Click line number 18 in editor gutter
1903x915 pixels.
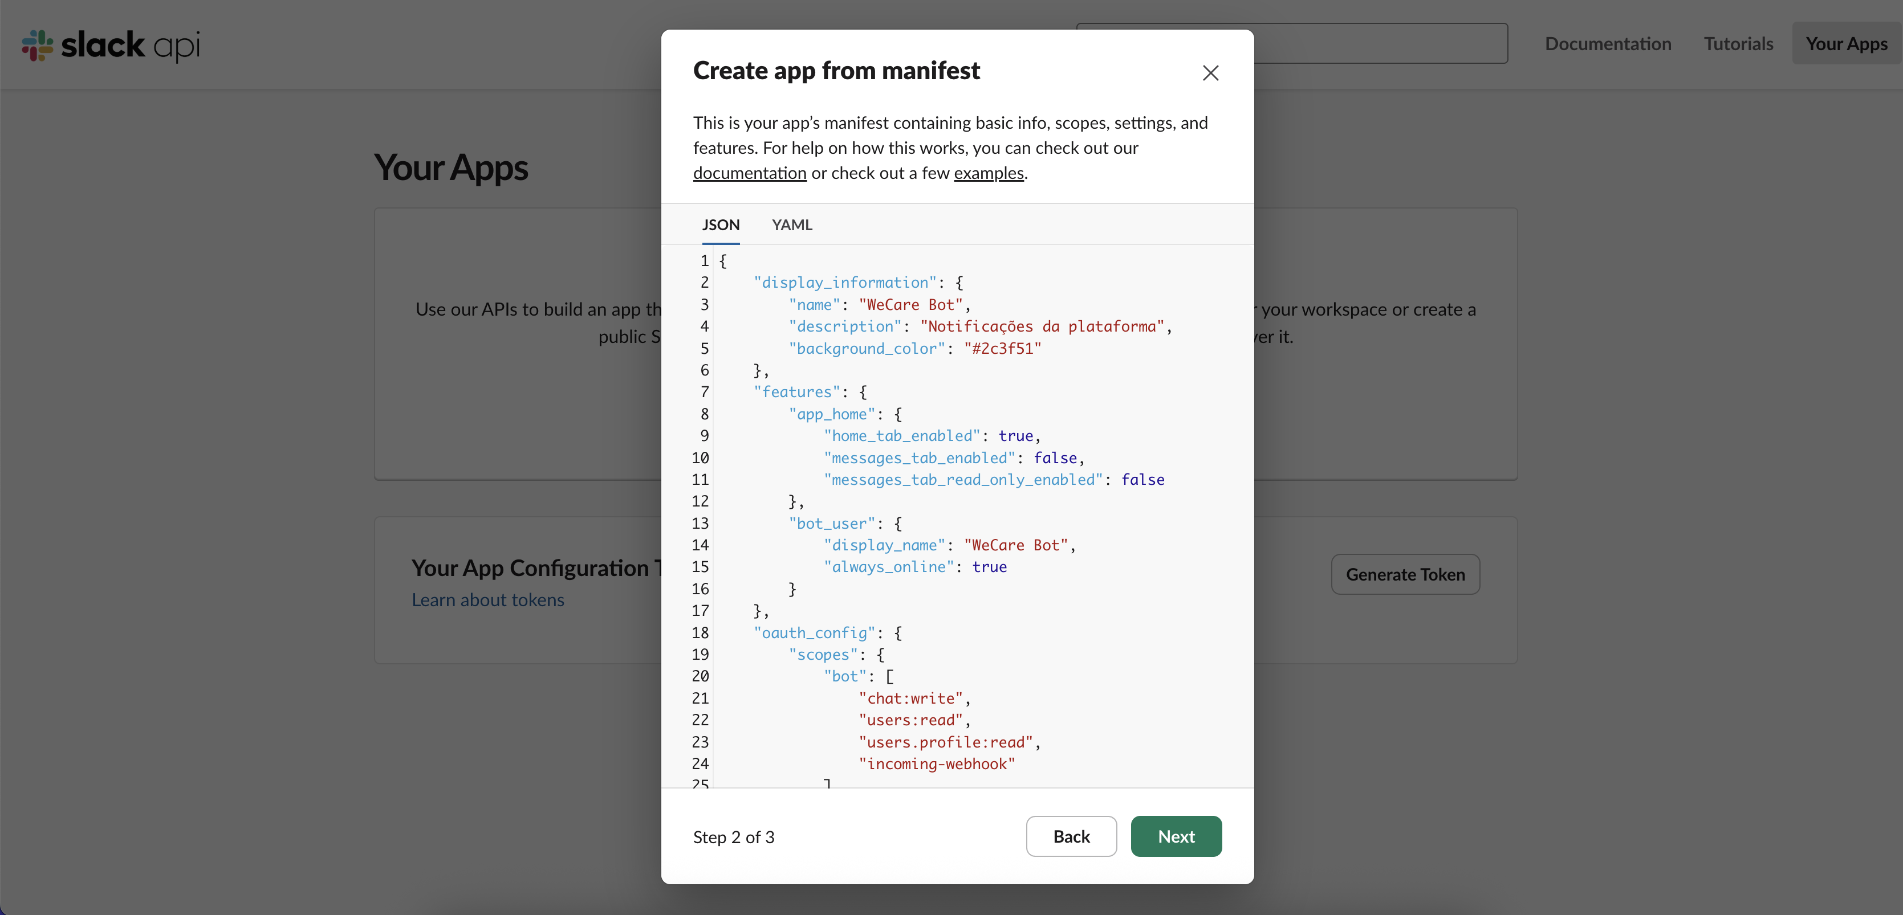700,633
